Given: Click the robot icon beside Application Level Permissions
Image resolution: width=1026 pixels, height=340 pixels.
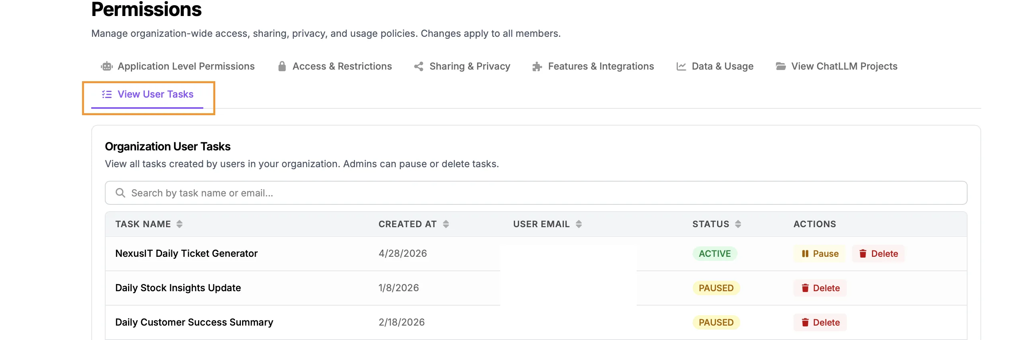Looking at the screenshot, I should coord(107,66).
